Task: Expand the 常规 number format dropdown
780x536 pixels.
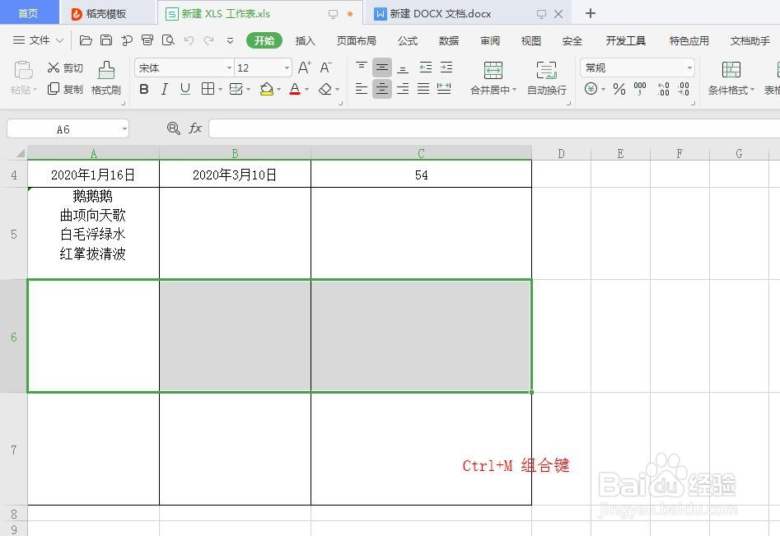Action: pyautogui.click(x=689, y=67)
